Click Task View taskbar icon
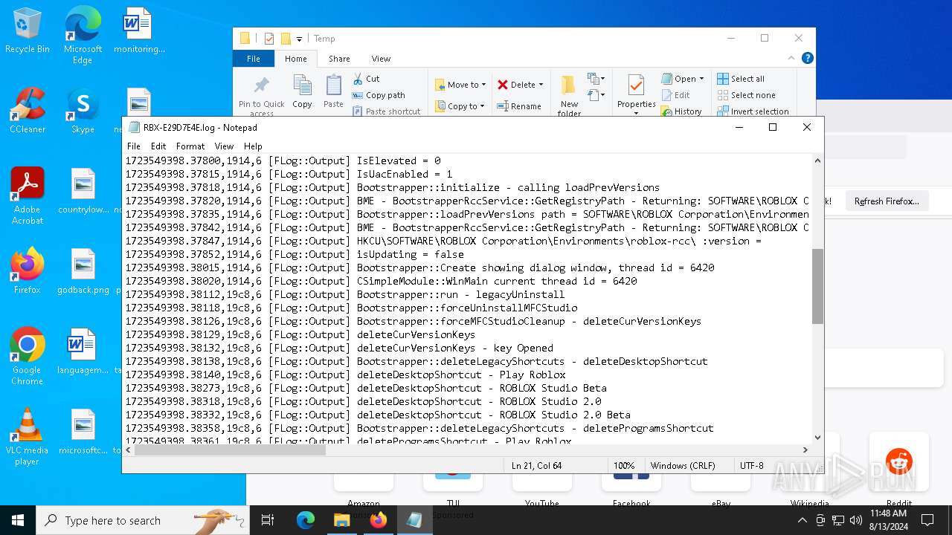The image size is (952, 535). [x=268, y=520]
